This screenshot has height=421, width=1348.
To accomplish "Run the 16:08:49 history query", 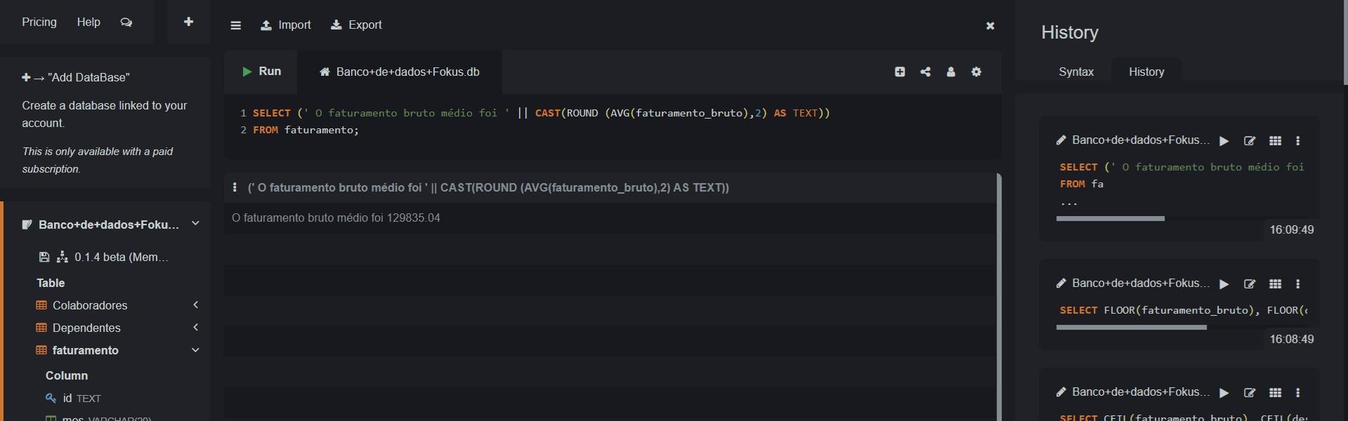I will (1224, 284).
